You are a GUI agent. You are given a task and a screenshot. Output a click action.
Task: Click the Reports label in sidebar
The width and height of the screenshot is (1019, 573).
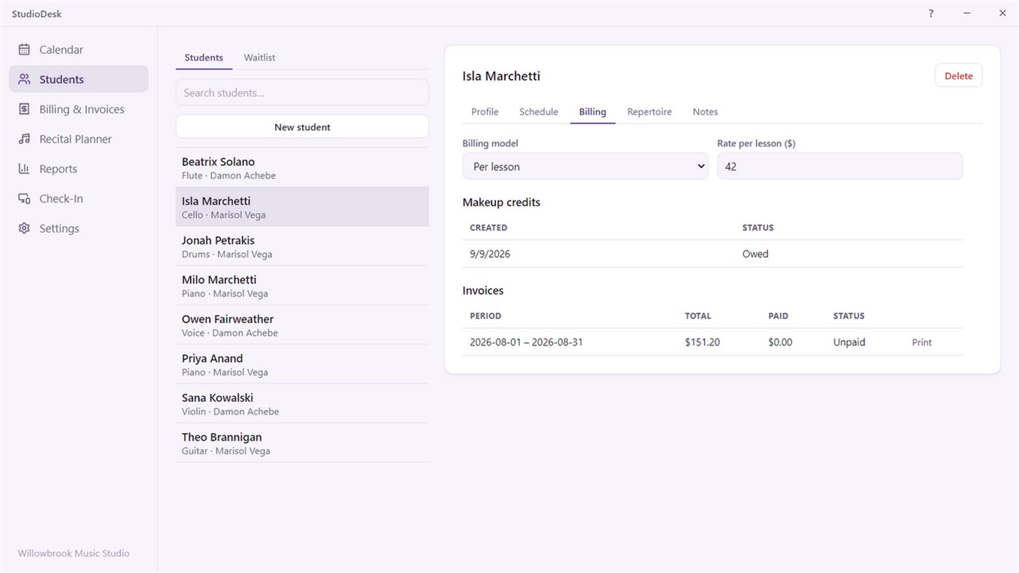[58, 169]
